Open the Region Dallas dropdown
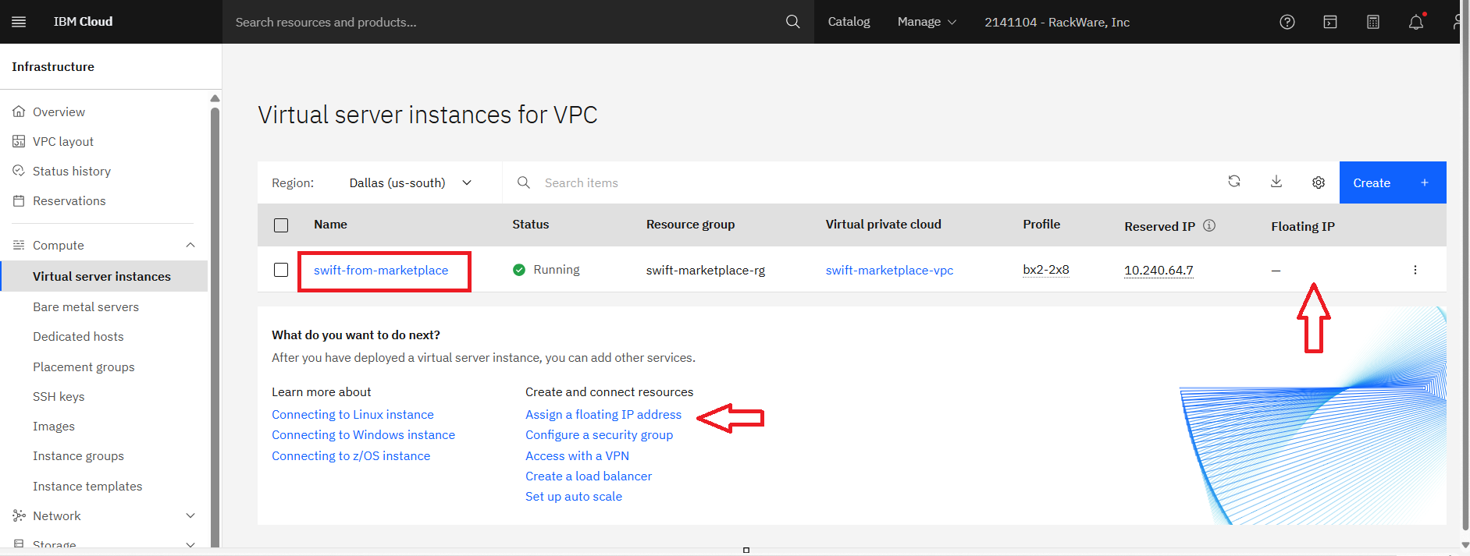Screen dimensions: 1470x556 (x=411, y=182)
